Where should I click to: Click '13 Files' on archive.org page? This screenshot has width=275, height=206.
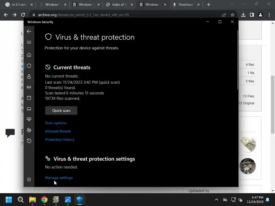click(248, 96)
